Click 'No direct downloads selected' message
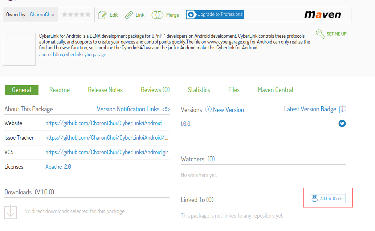Viewport: 375px width, 231px height. pyautogui.click(x=75, y=211)
